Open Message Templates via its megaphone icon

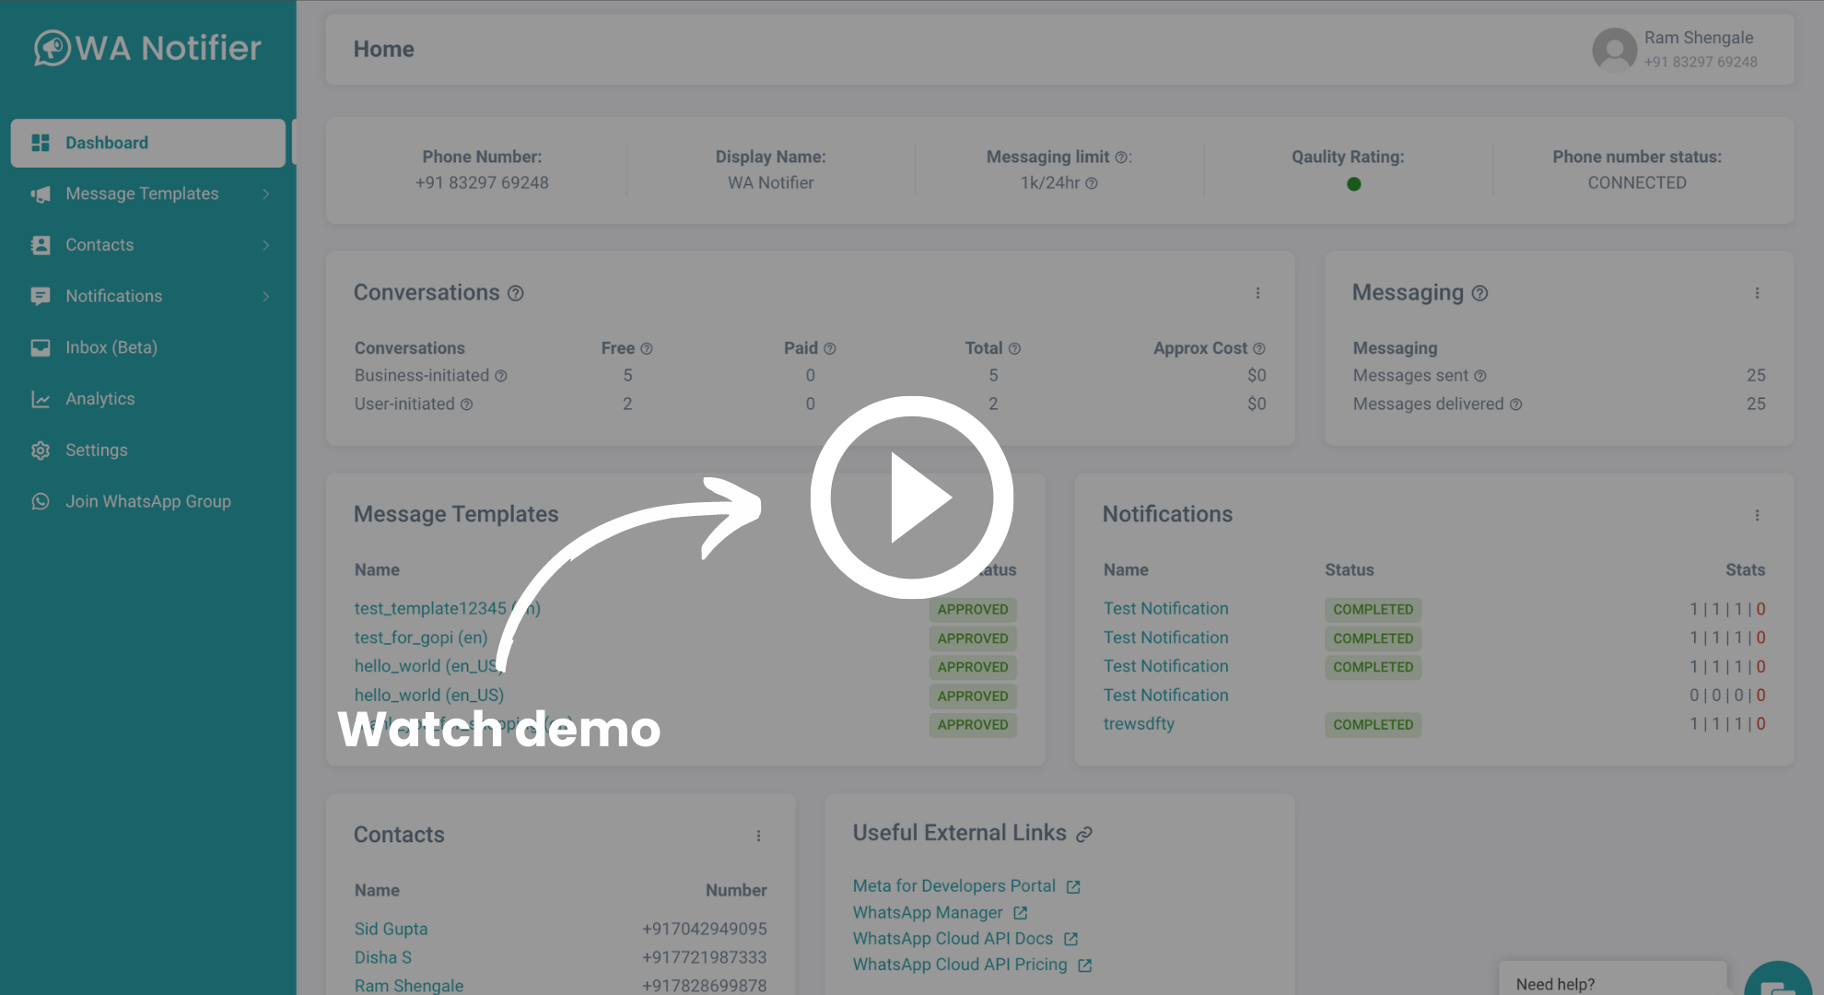41,194
